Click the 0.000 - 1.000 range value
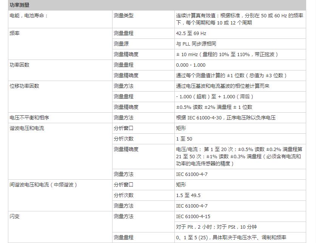This screenshot has height=243, width=316. [x=191, y=65]
